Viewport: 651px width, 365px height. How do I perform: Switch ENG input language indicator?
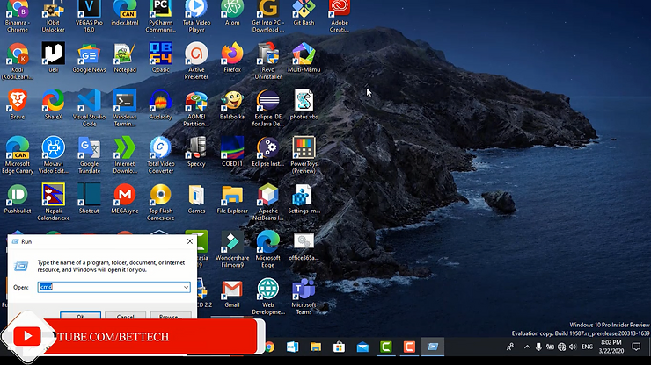tap(587, 347)
